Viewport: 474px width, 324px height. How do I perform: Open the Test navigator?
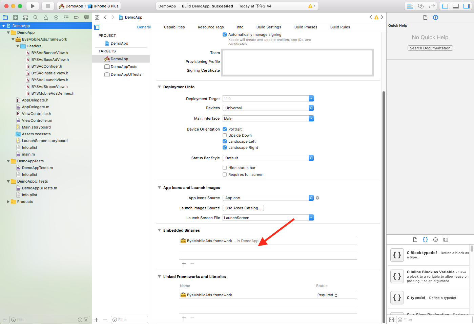(56, 17)
